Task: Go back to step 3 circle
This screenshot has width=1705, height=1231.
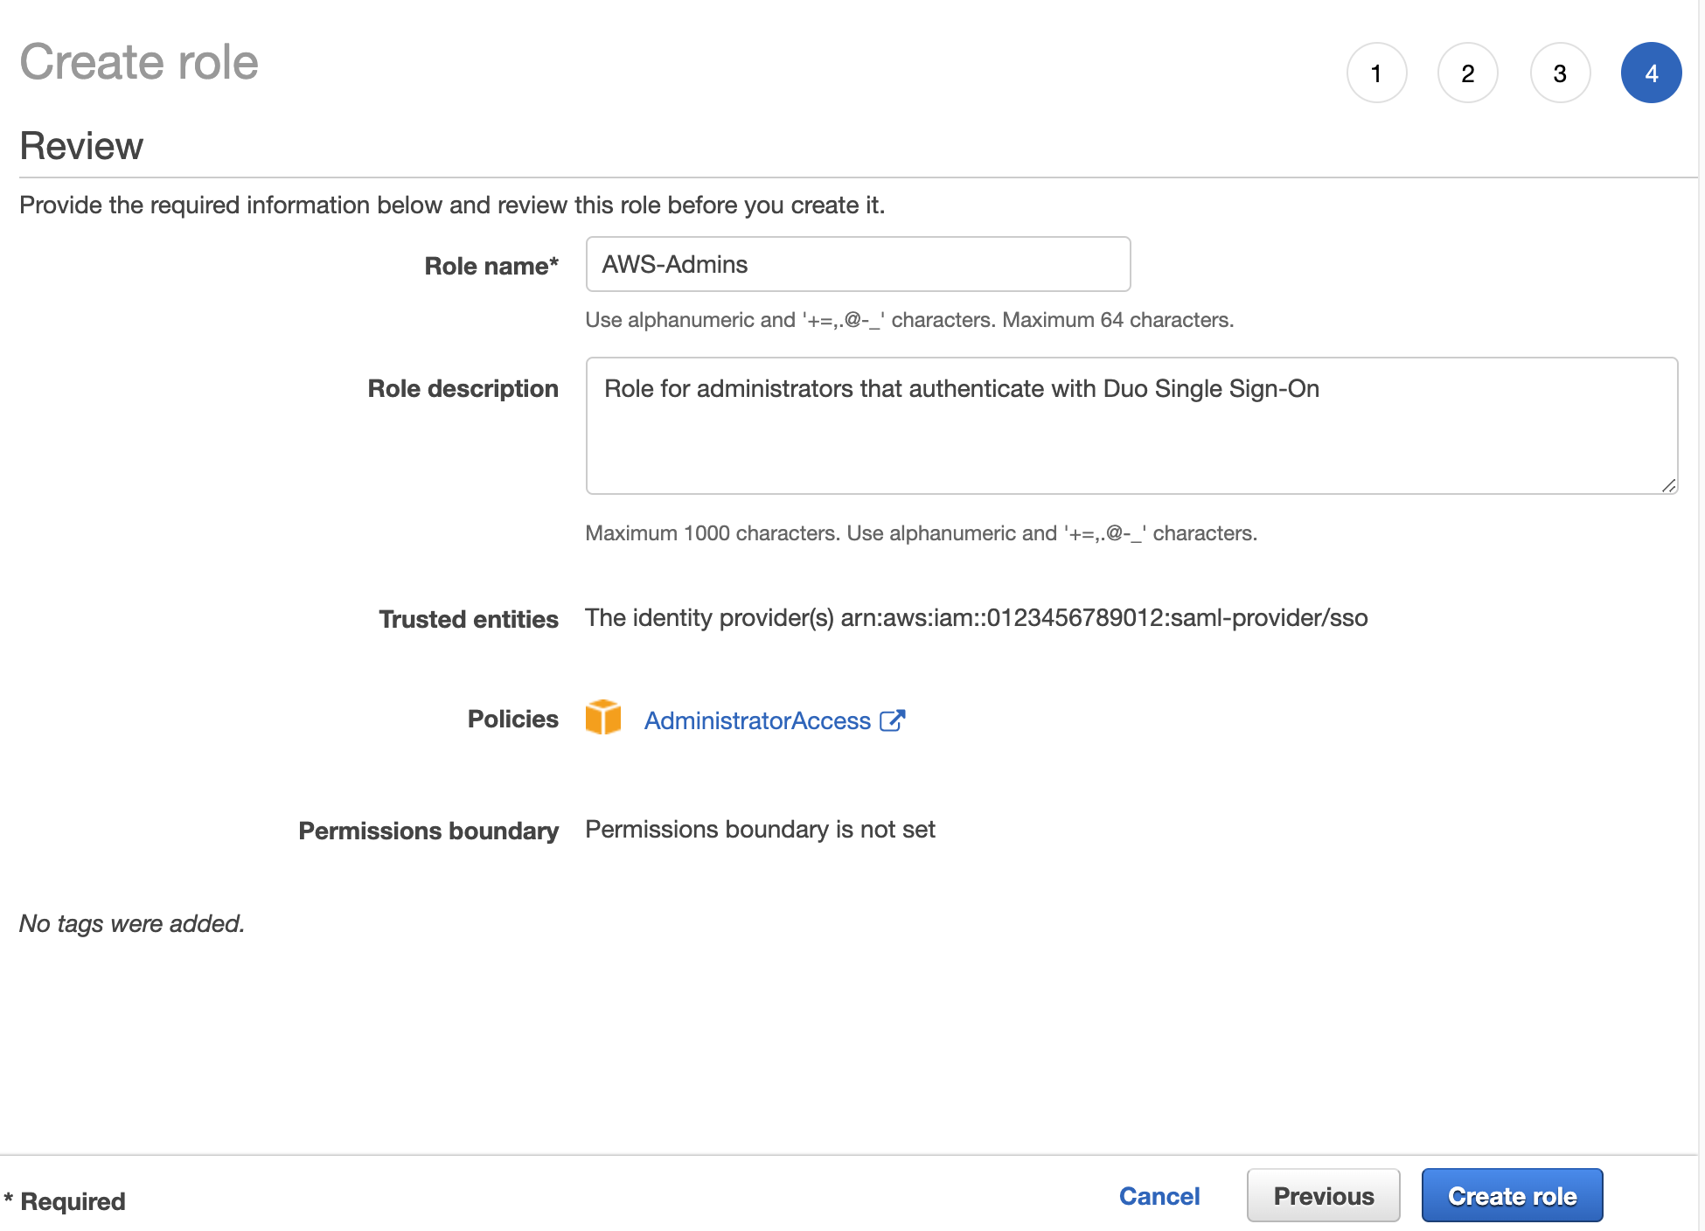Action: (1560, 73)
